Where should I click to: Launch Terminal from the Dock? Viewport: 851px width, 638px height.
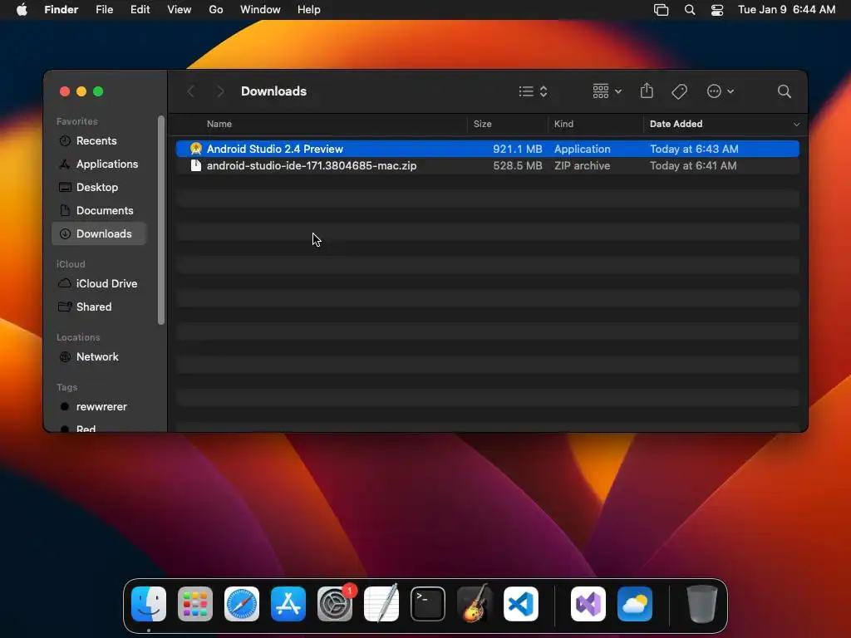point(428,604)
